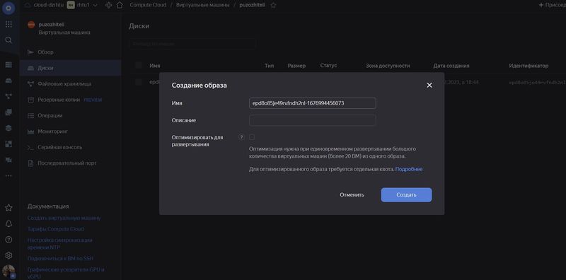Viewport: 566px width, 280px height.
Task: Select the epd disk row checkbox
Action: pyautogui.click(x=139, y=82)
